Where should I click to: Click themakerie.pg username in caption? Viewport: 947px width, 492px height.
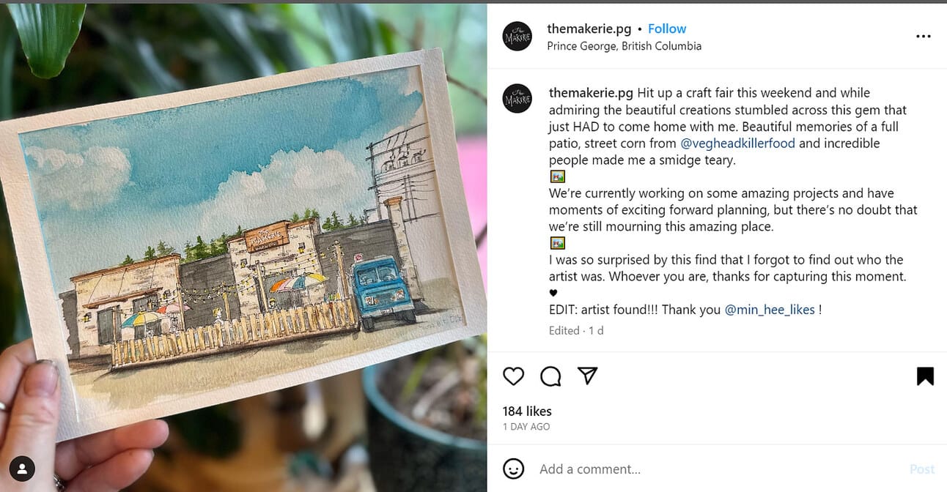591,93
